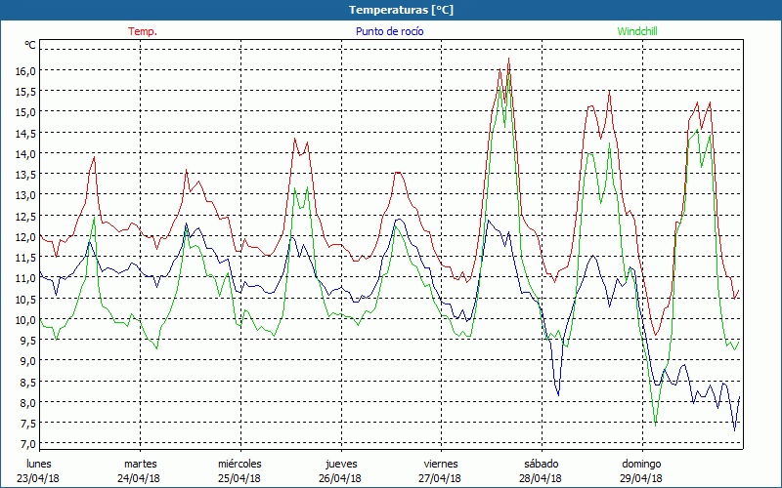Image resolution: width=782 pixels, height=488 pixels.
Task: Click the °C unit label above the axis
Action: pyautogui.click(x=29, y=45)
